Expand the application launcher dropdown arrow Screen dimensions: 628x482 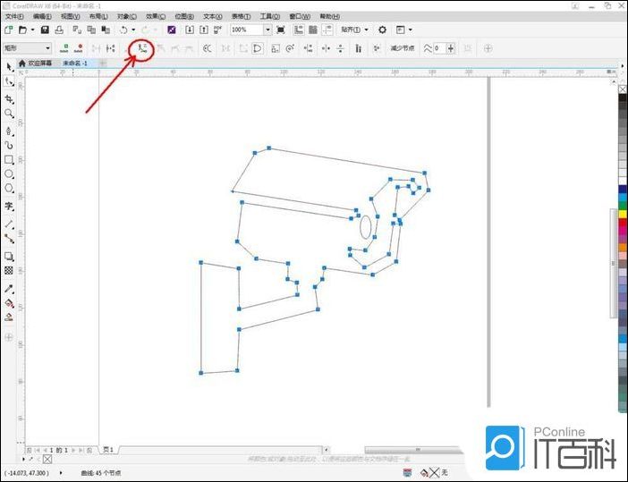point(410,30)
